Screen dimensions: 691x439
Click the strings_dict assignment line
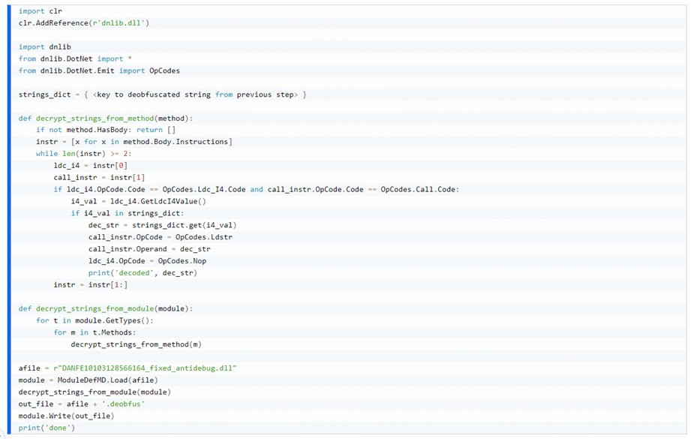pyautogui.click(x=163, y=95)
